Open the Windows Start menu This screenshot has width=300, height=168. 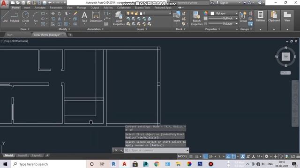coord(5,164)
